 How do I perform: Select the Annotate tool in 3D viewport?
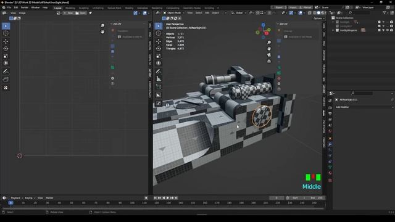(159, 72)
